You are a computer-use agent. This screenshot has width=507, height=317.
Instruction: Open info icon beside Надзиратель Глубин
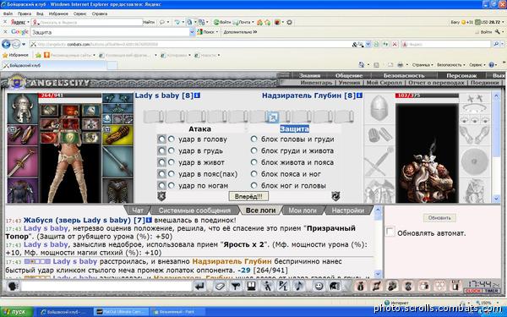click(x=359, y=96)
